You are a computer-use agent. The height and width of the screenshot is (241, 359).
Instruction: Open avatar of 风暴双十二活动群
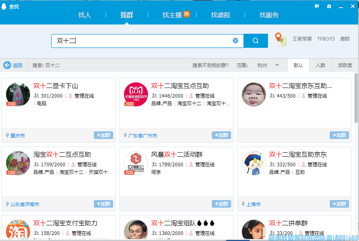136,163
